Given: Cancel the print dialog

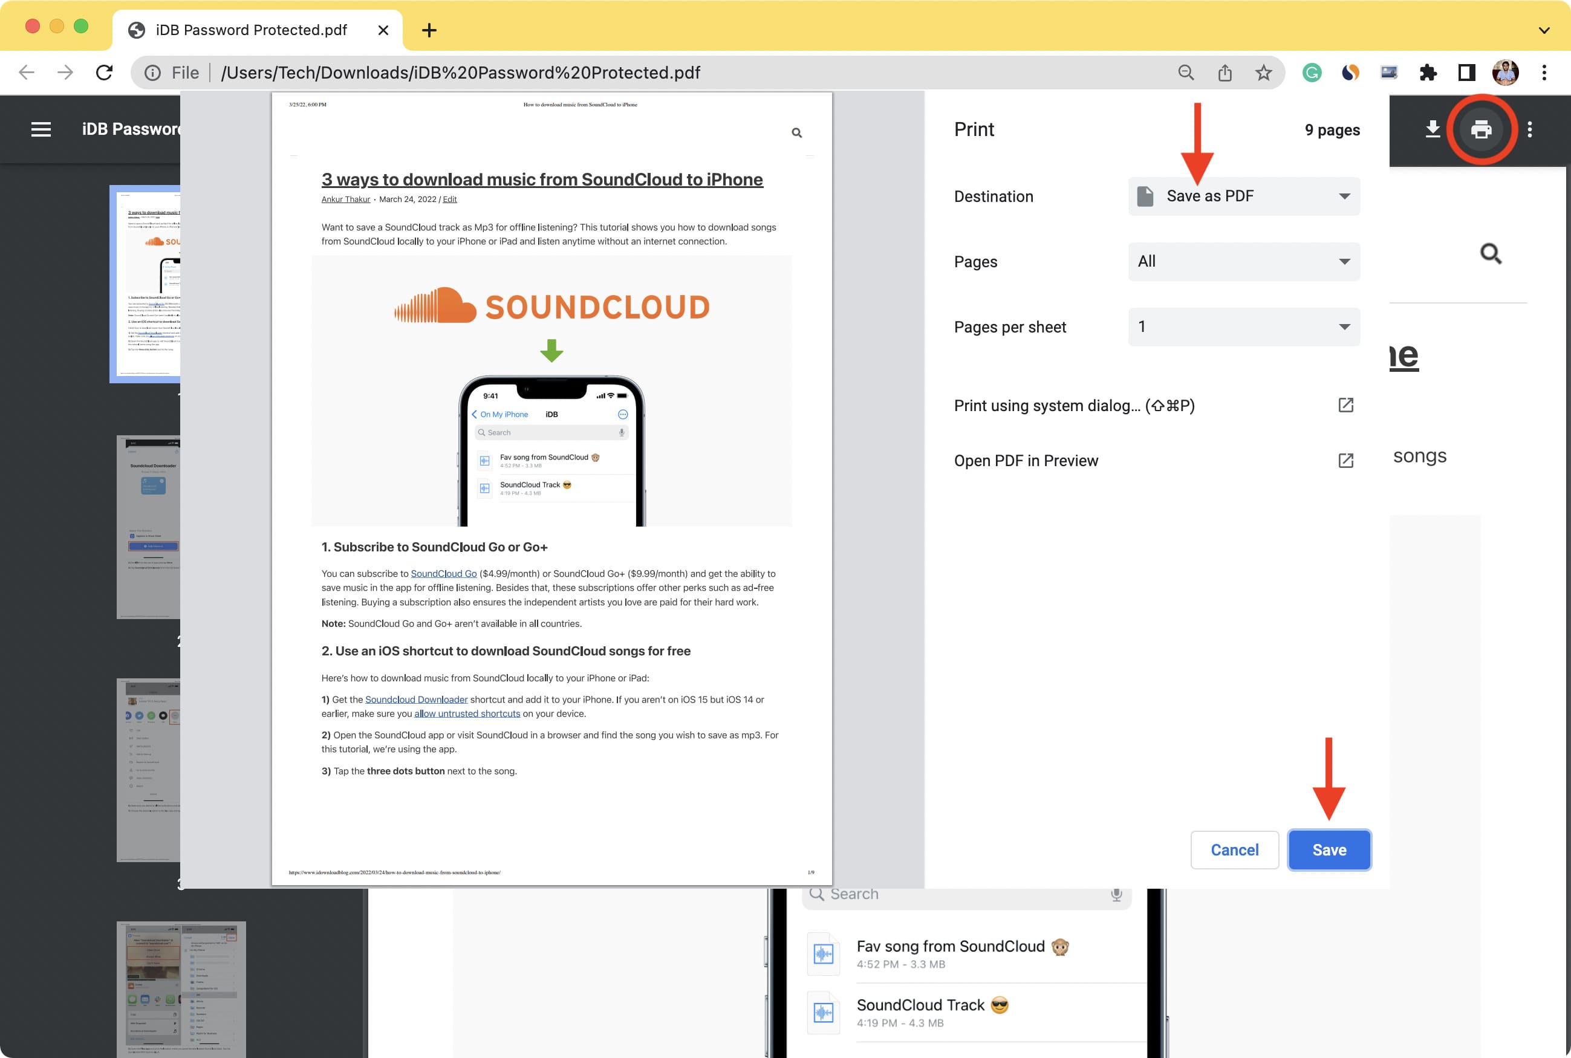Looking at the screenshot, I should click(x=1234, y=849).
